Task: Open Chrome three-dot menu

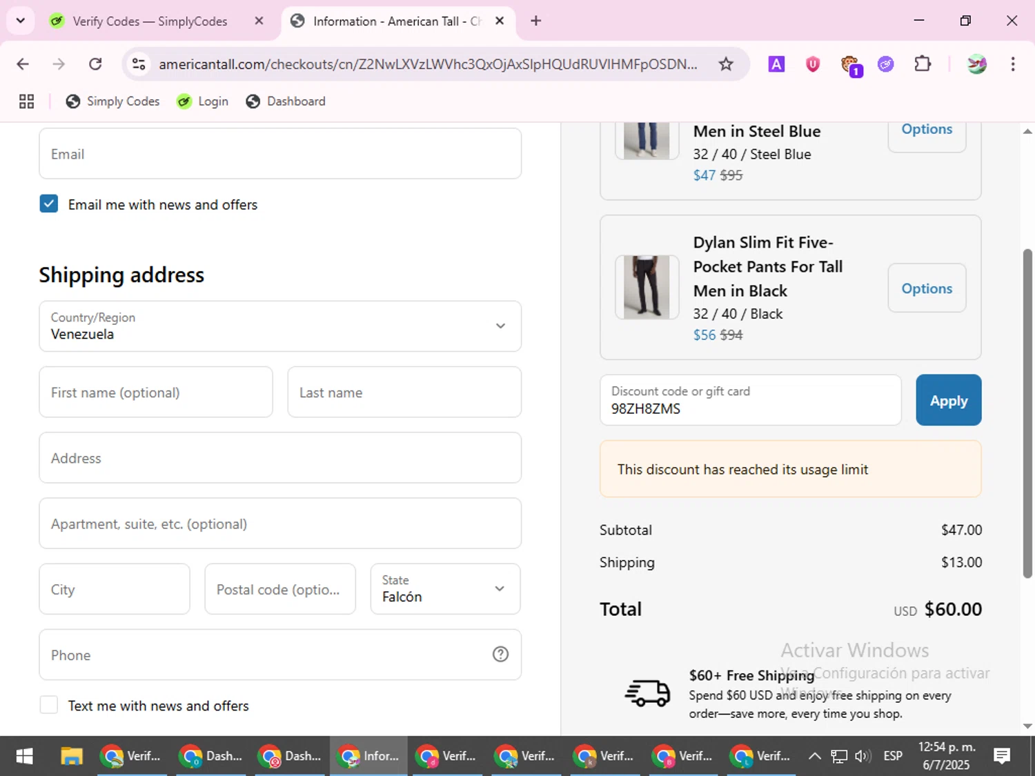Action: (1013, 64)
